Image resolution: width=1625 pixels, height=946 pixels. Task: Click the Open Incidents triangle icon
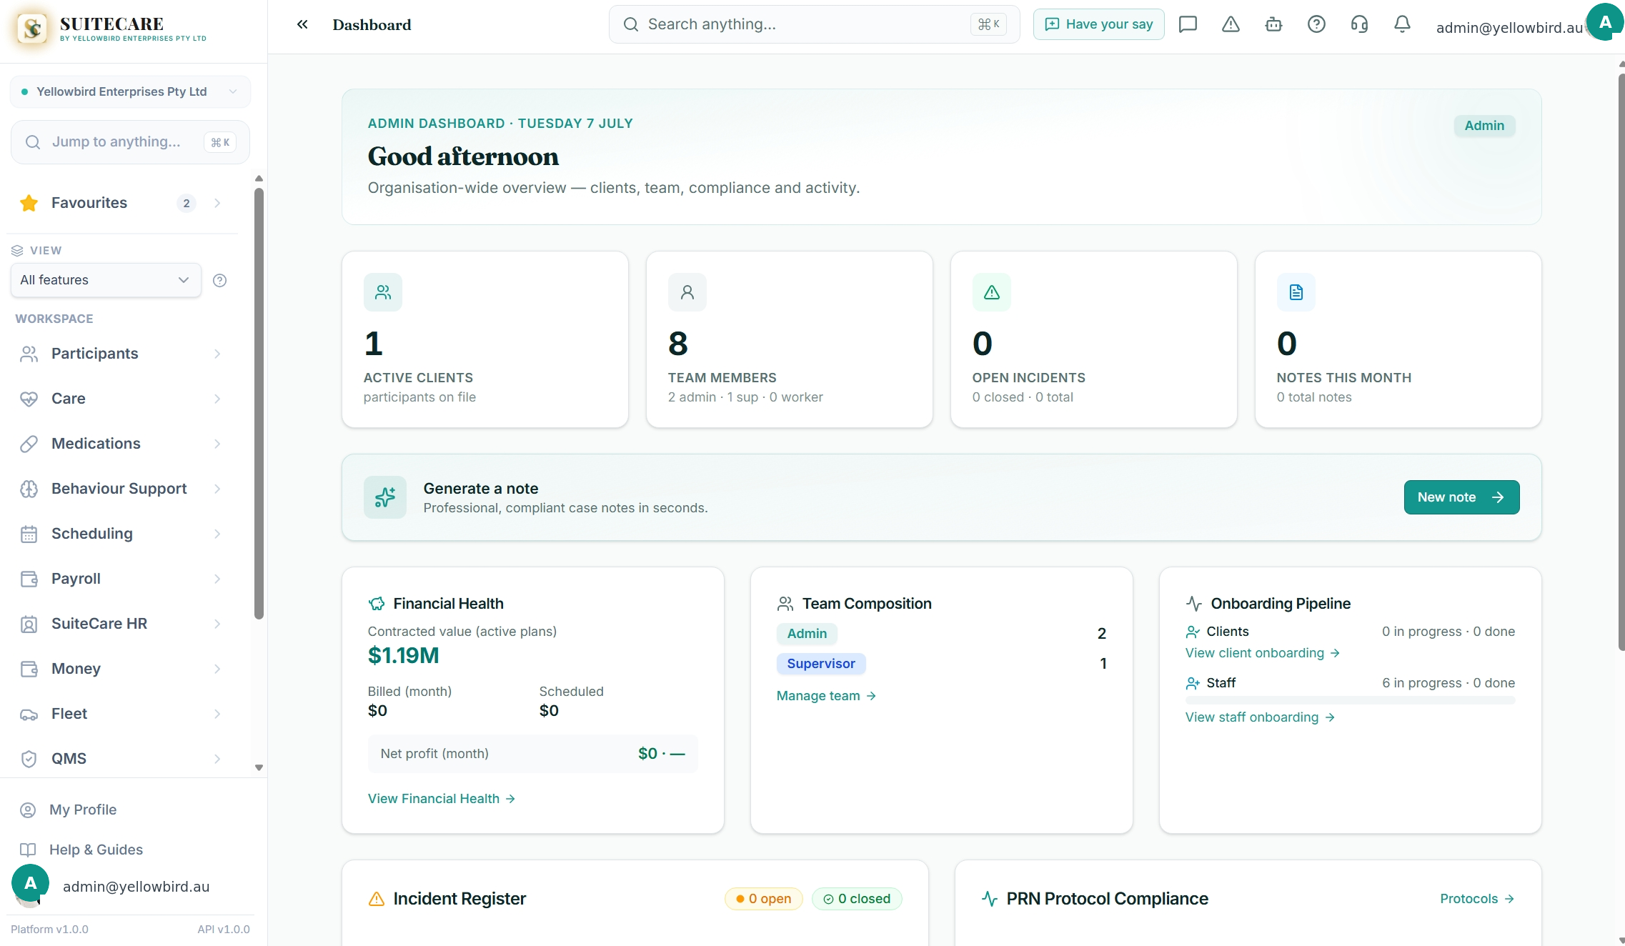[x=992, y=292]
